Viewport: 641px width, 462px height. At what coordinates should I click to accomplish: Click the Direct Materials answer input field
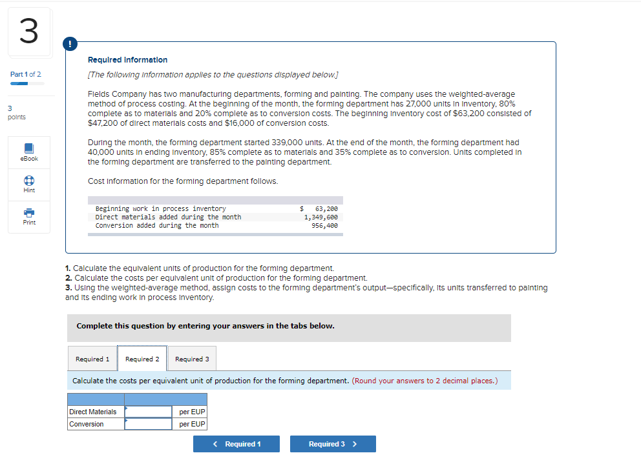click(147, 411)
